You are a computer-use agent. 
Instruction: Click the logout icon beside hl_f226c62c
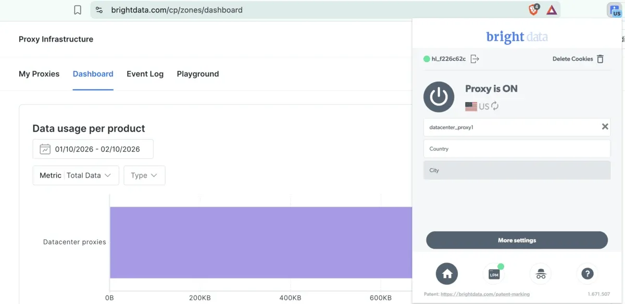click(474, 59)
